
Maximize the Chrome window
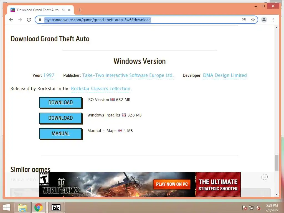click(263, 6)
